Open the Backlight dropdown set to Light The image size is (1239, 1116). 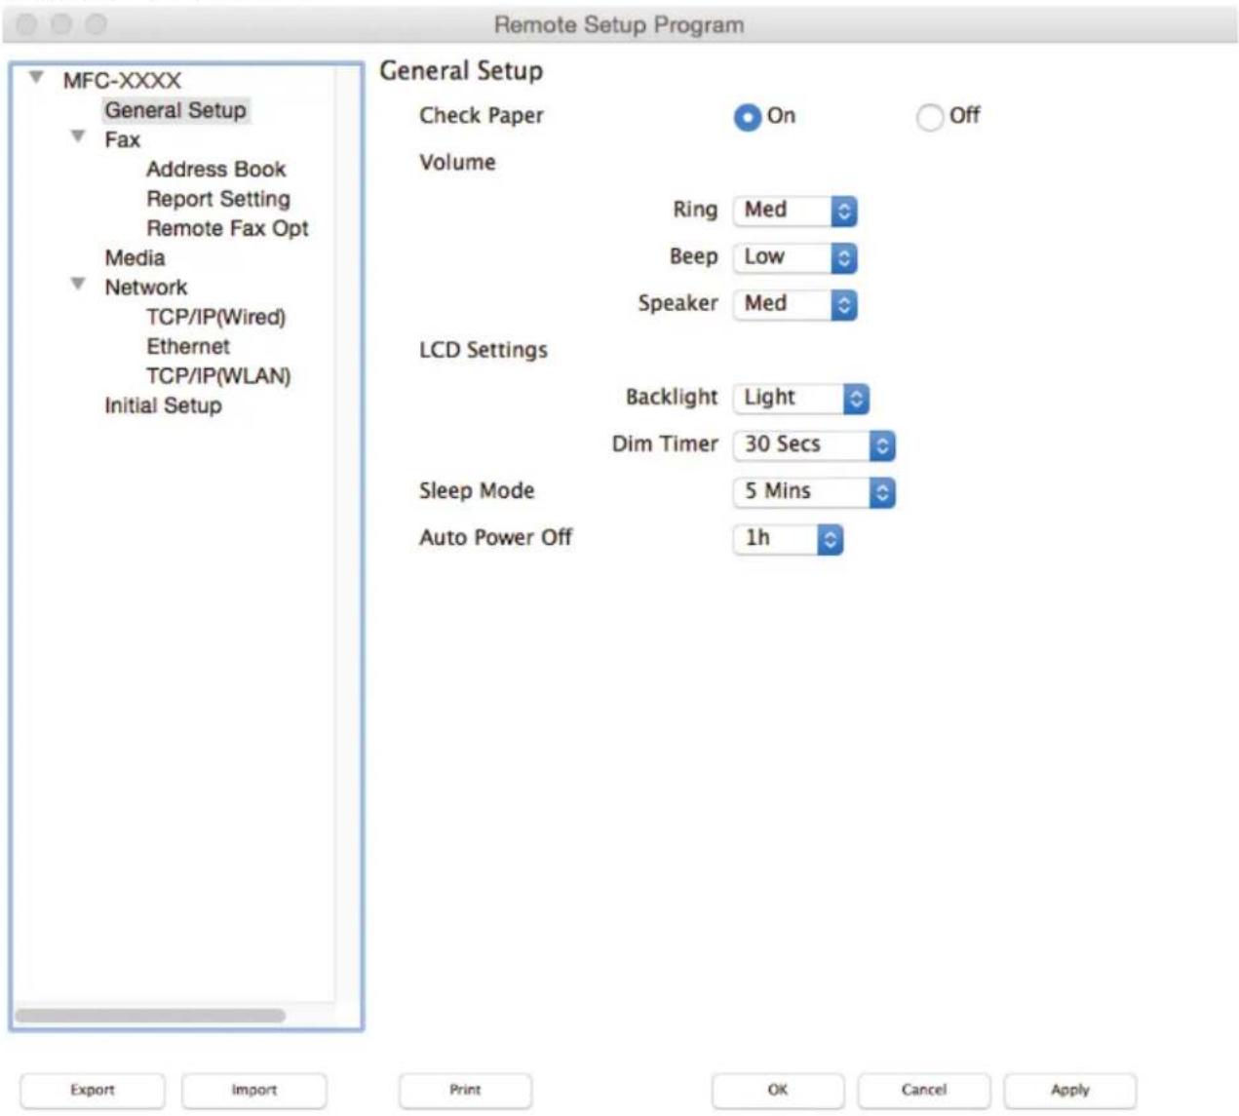[800, 398]
